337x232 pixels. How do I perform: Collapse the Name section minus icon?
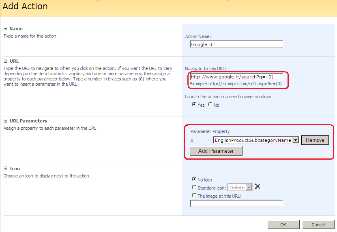pos(6,29)
